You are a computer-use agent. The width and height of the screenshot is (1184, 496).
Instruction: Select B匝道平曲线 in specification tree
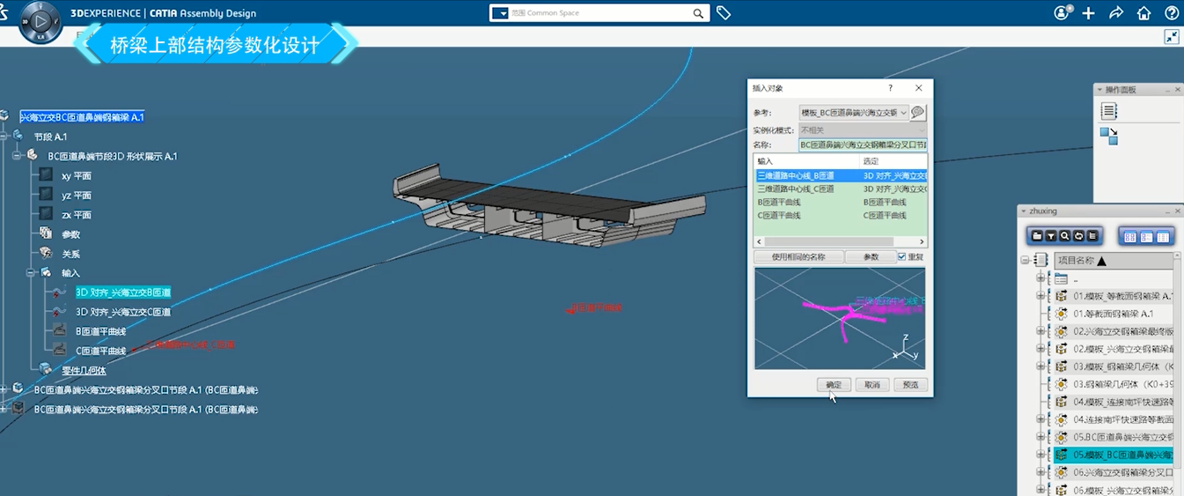click(x=100, y=331)
